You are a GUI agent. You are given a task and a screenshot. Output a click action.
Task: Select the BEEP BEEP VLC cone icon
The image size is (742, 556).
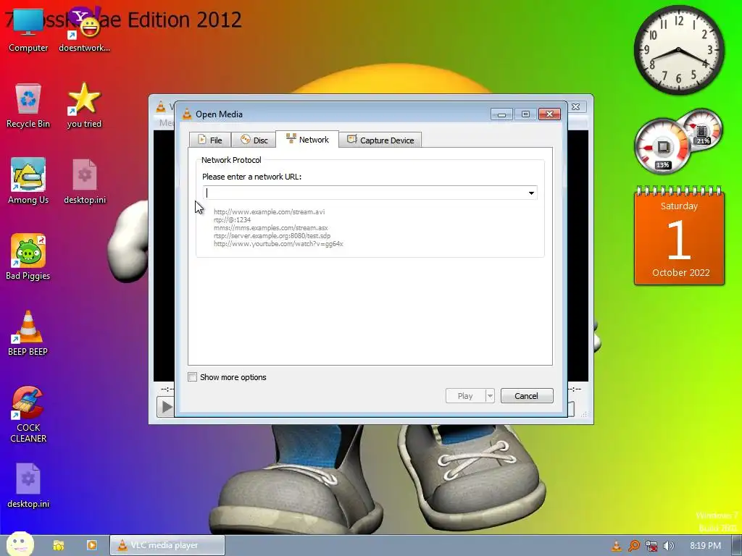click(28, 333)
